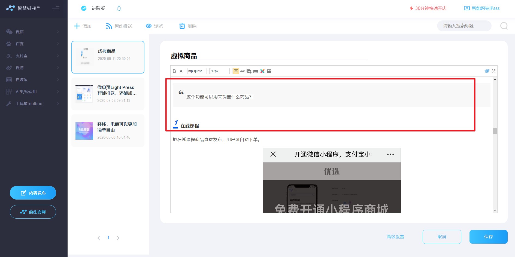This screenshot has width=515, height=257.
Task: Click 浏览 to preview content
Action: tap(154, 26)
